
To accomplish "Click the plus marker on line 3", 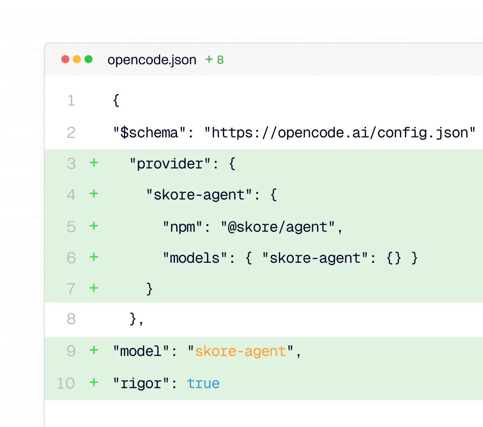I will click(94, 163).
